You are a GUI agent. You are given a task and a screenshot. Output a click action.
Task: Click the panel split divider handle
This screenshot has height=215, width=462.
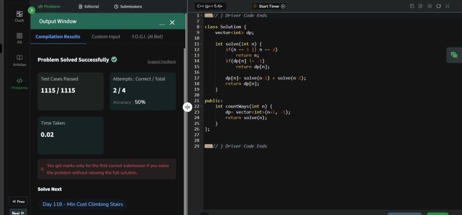(187, 107)
